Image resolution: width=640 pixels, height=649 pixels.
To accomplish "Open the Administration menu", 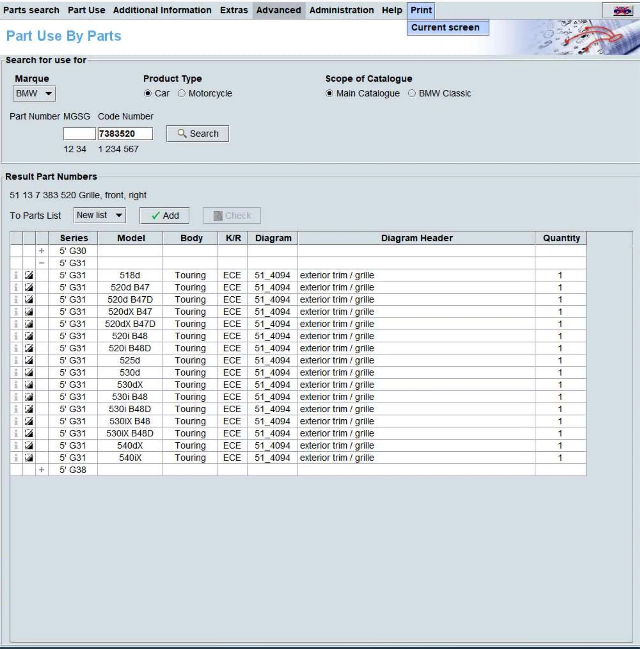I will coord(342,10).
